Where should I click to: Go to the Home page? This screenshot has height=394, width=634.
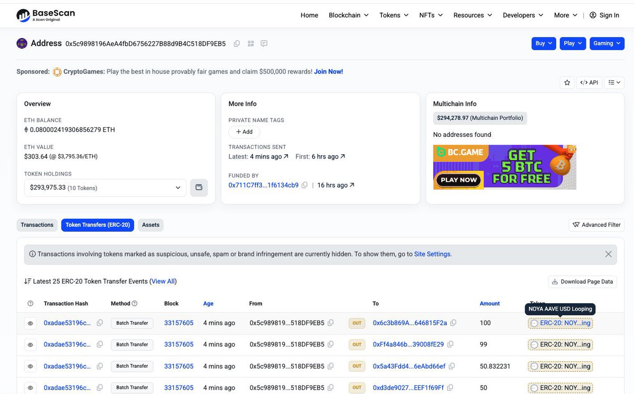[309, 15]
